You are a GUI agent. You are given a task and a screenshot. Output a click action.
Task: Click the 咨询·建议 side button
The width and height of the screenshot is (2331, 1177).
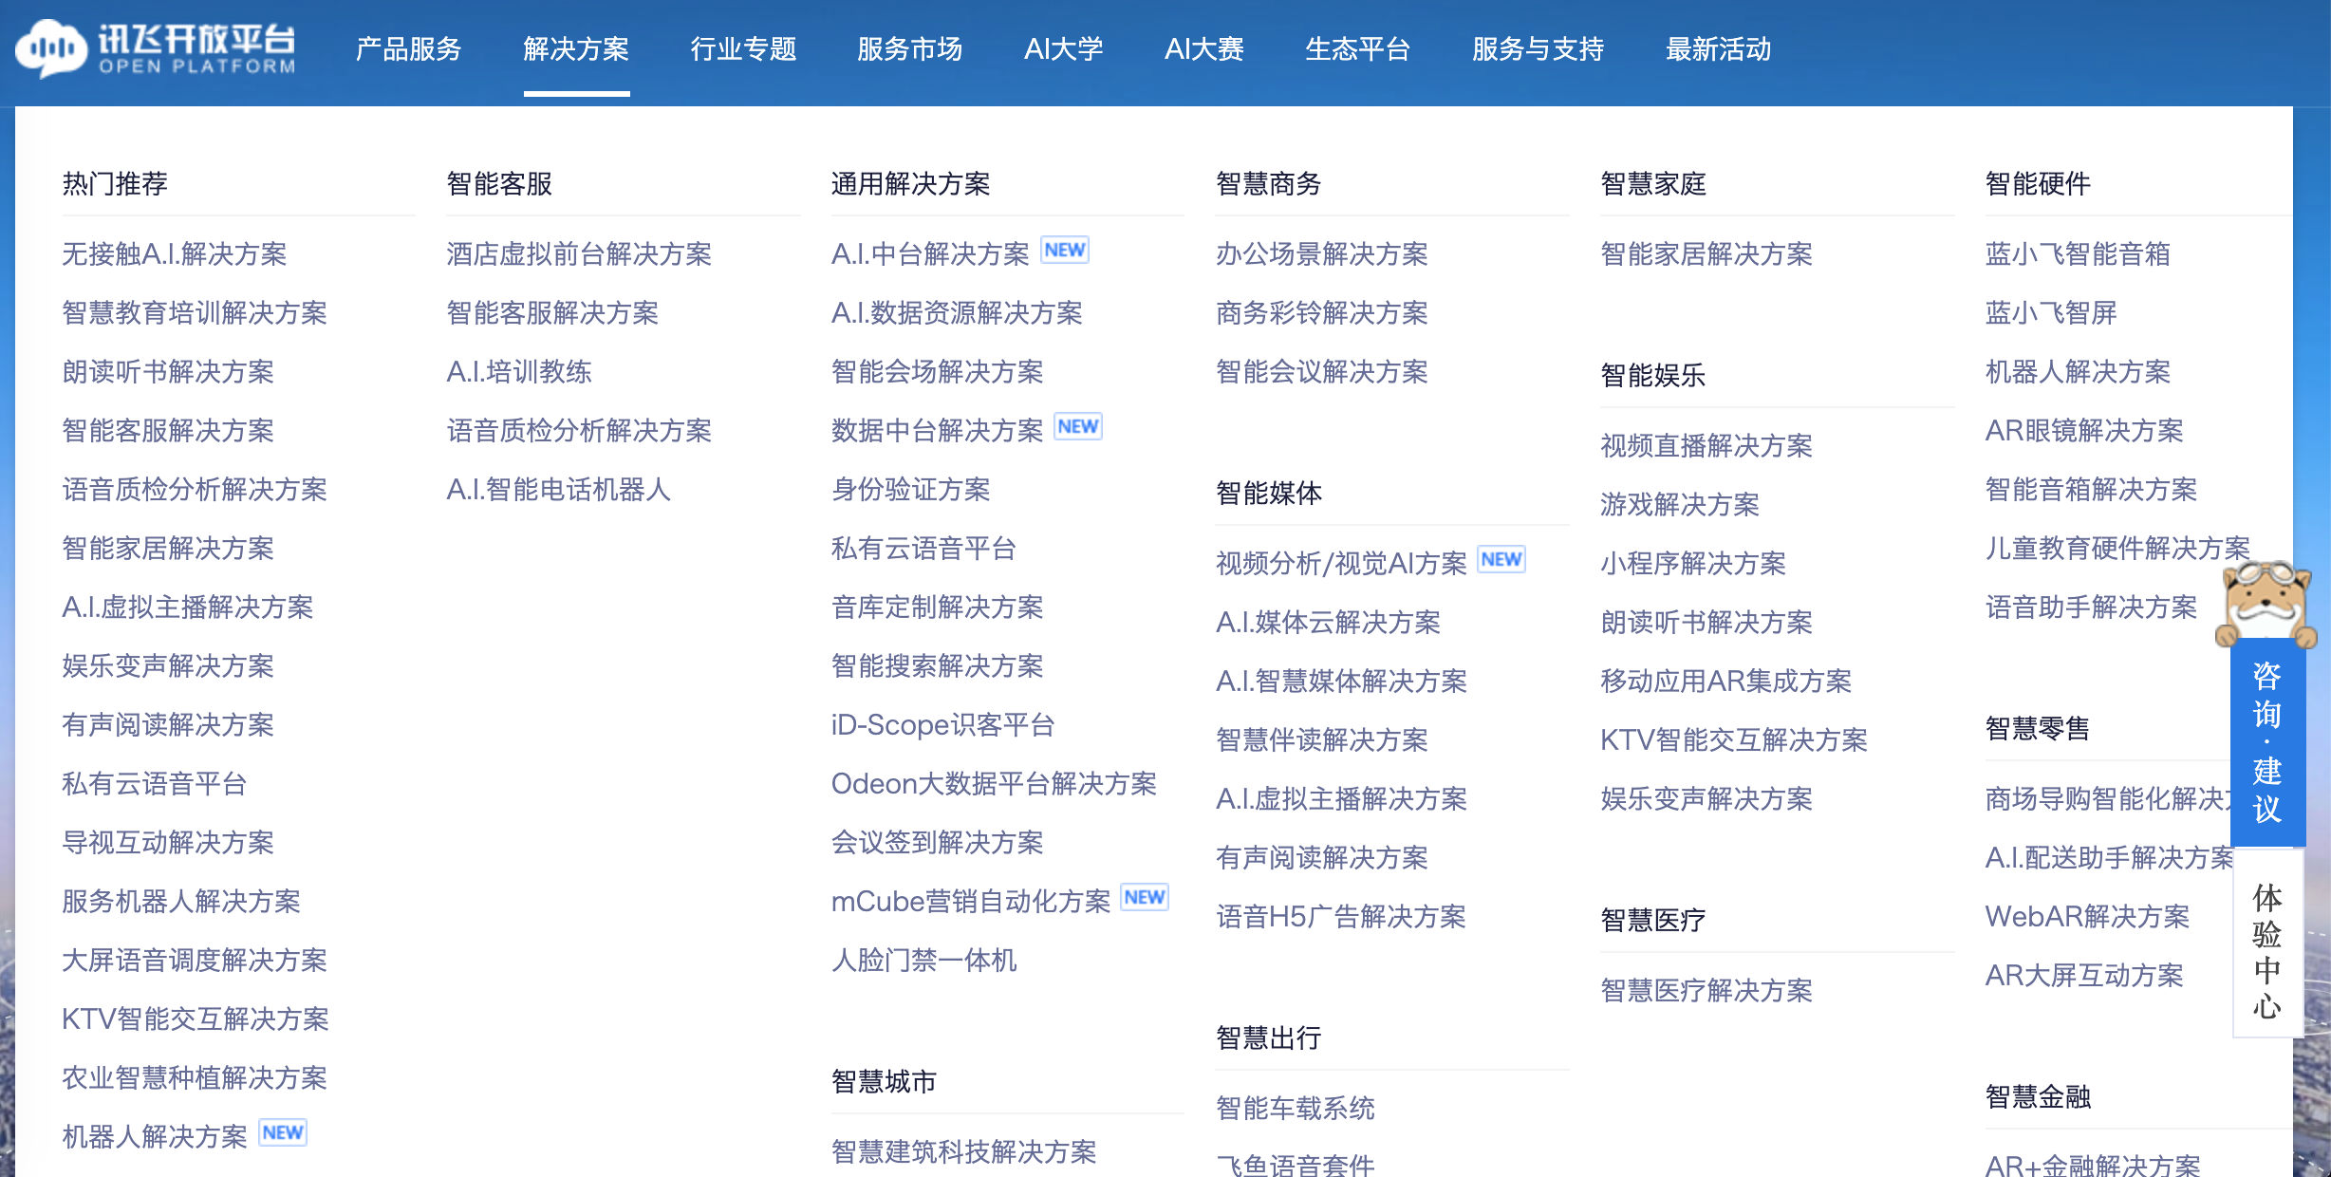pyautogui.click(x=2267, y=742)
